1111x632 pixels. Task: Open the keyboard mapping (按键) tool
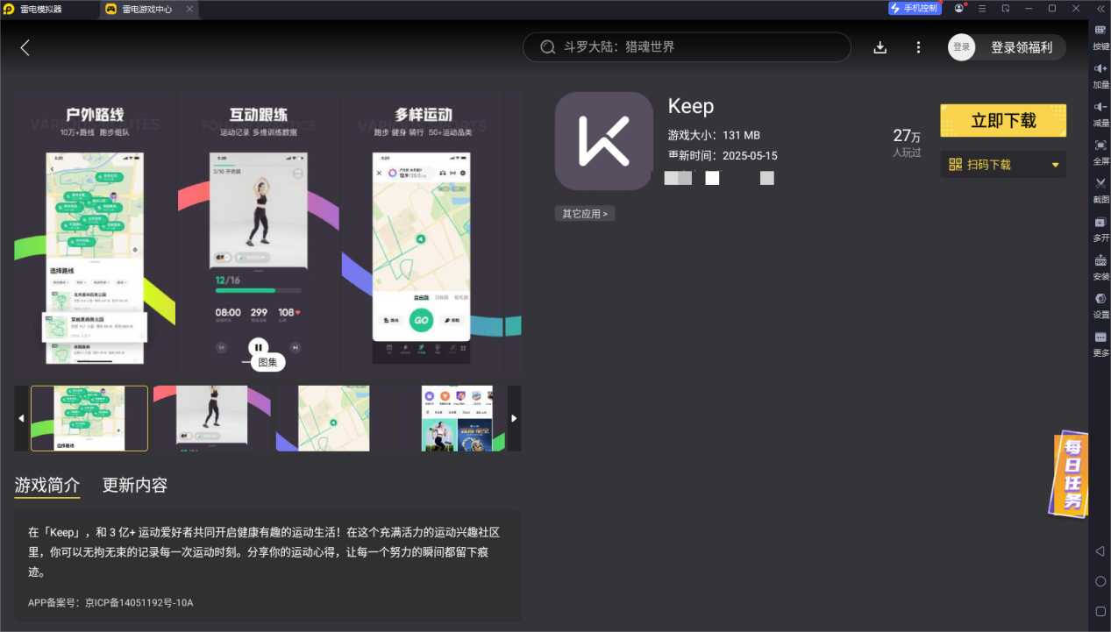[x=1100, y=39]
